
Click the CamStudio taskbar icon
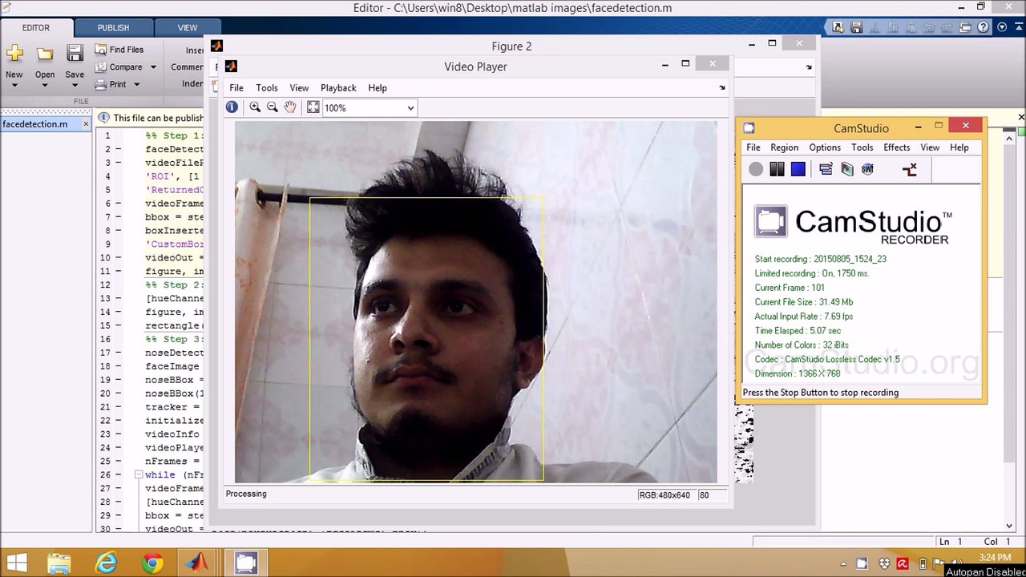pos(245,563)
